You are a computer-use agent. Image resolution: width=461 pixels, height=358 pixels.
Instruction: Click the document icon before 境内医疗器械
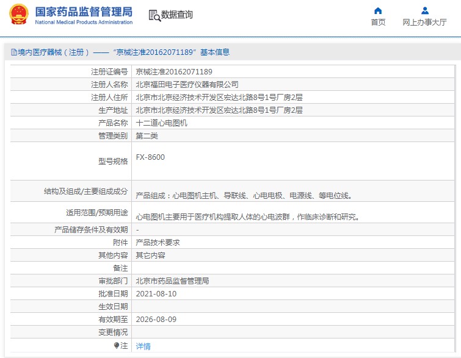pos(14,52)
